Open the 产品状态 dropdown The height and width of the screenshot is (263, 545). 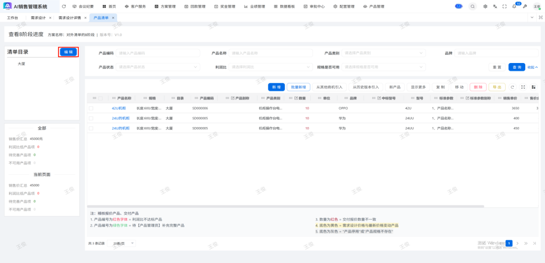pyautogui.click(x=158, y=67)
